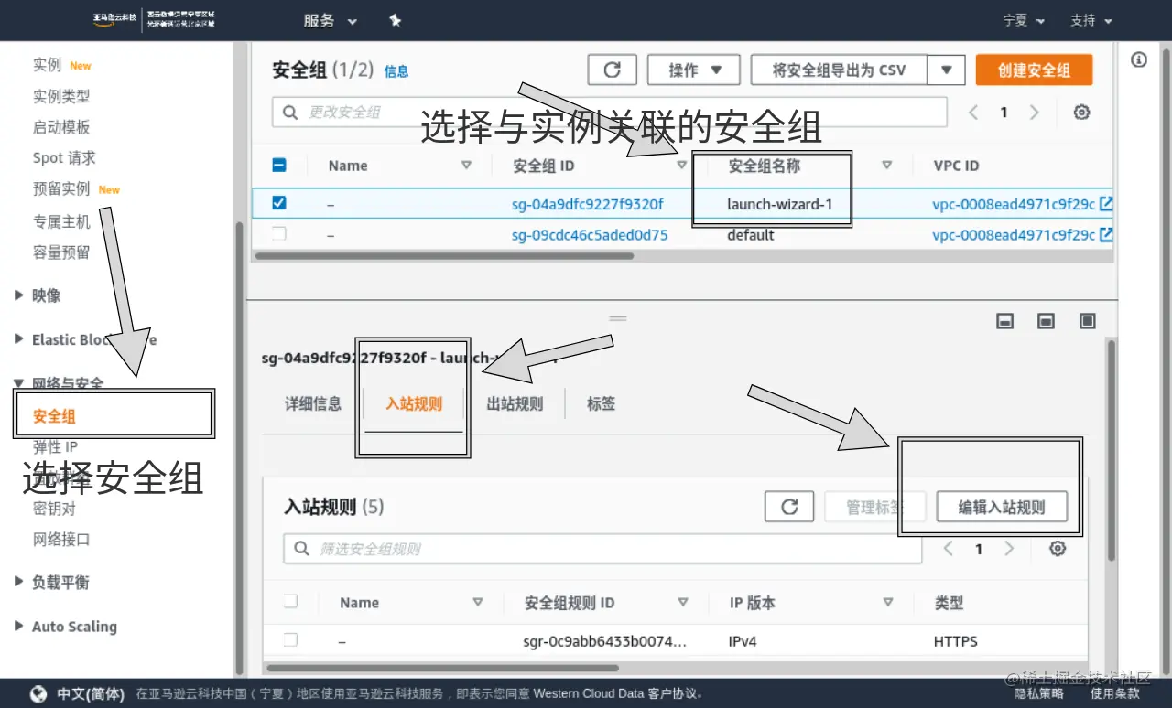Click the 编辑入站规则 button
Image resolution: width=1172 pixels, height=708 pixels.
pyautogui.click(x=1002, y=507)
